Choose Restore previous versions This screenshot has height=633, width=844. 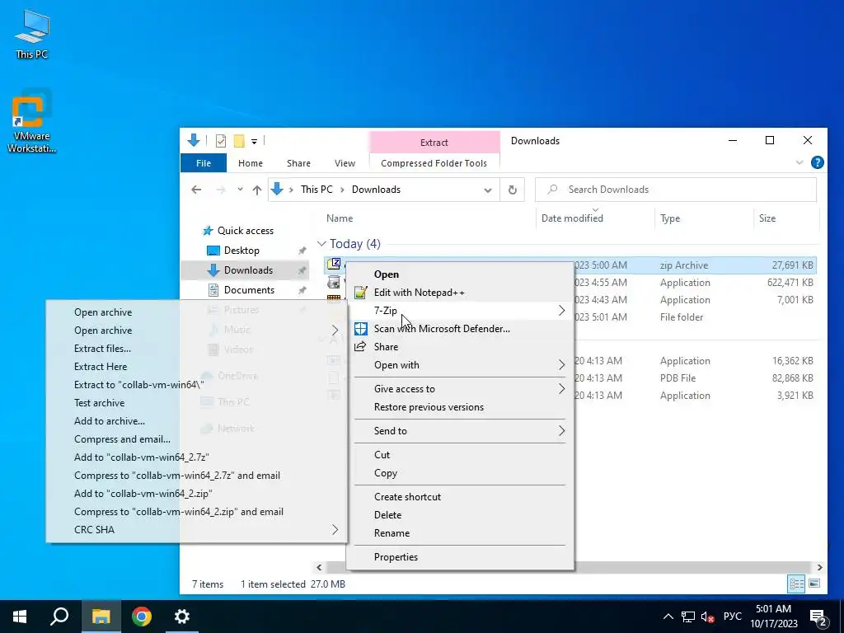coord(460,407)
